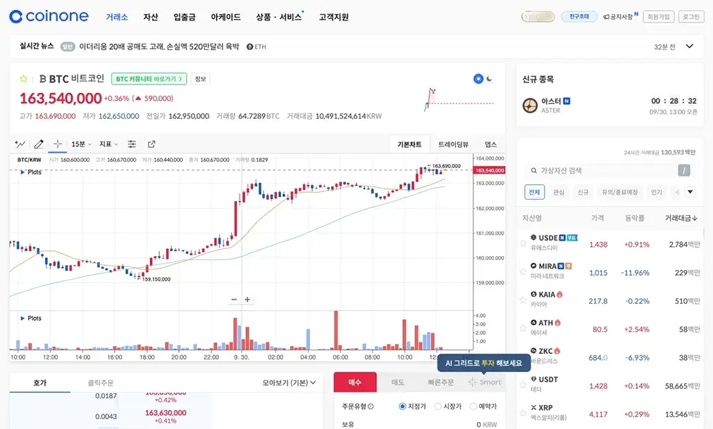Click the slash shortcut key icon
This screenshot has height=429, width=713.
coord(684,171)
